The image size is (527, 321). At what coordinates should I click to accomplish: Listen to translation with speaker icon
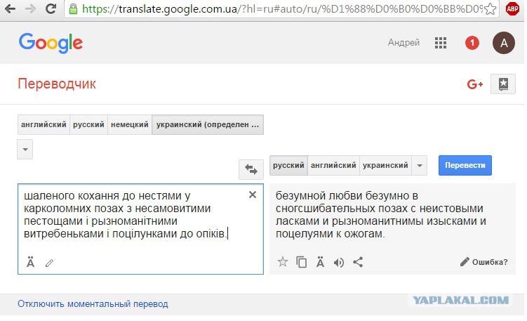[x=339, y=262]
